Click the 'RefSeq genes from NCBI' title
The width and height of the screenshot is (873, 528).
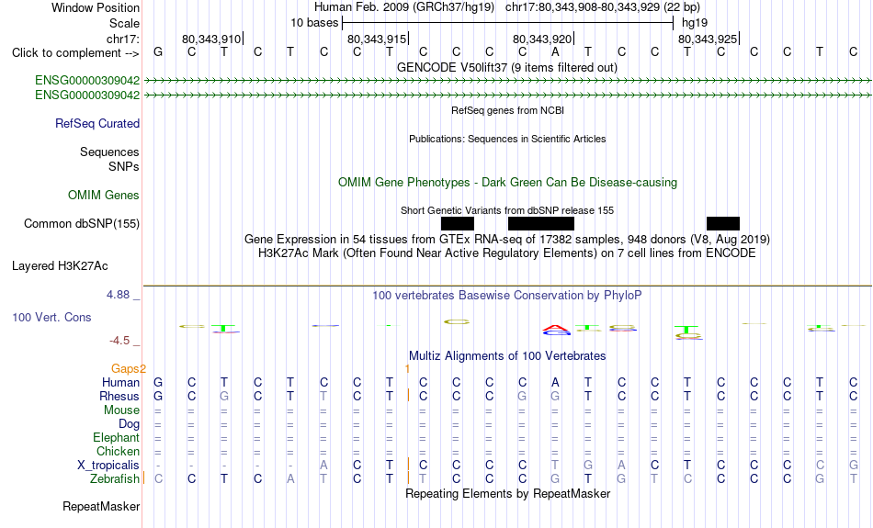coord(507,110)
